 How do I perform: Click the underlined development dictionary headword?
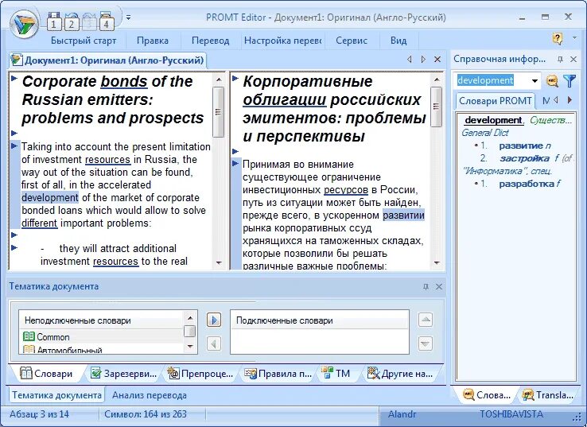493,120
